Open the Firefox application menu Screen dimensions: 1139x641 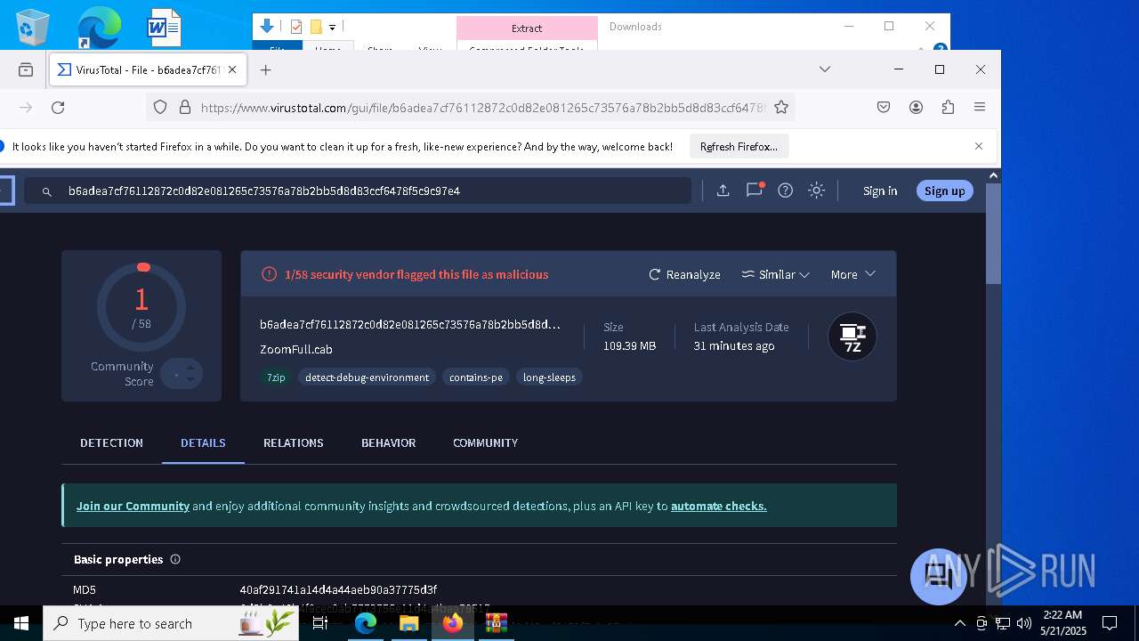click(x=980, y=108)
